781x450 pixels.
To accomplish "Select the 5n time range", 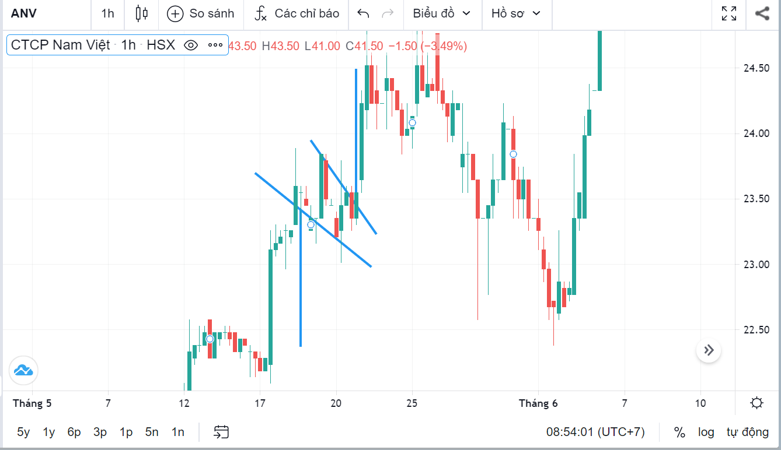I will click(152, 432).
